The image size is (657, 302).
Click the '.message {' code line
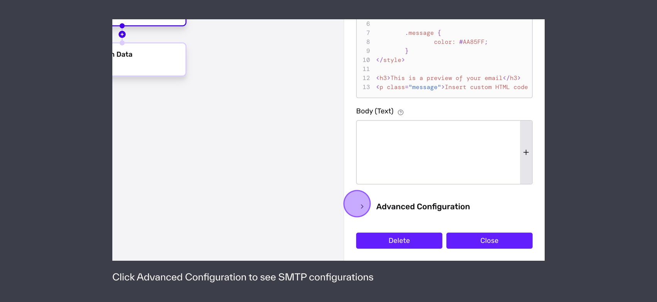[423, 33]
